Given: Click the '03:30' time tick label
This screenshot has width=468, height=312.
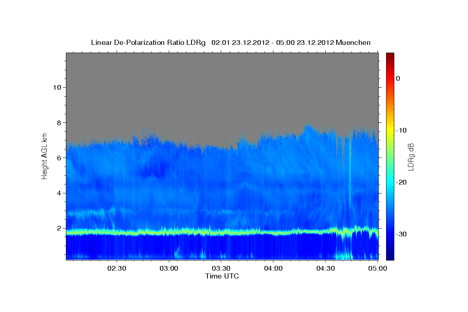Looking at the screenshot, I should 221,268.
